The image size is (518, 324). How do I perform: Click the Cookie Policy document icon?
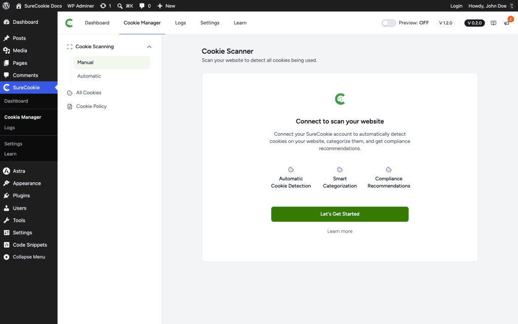[x=70, y=106]
